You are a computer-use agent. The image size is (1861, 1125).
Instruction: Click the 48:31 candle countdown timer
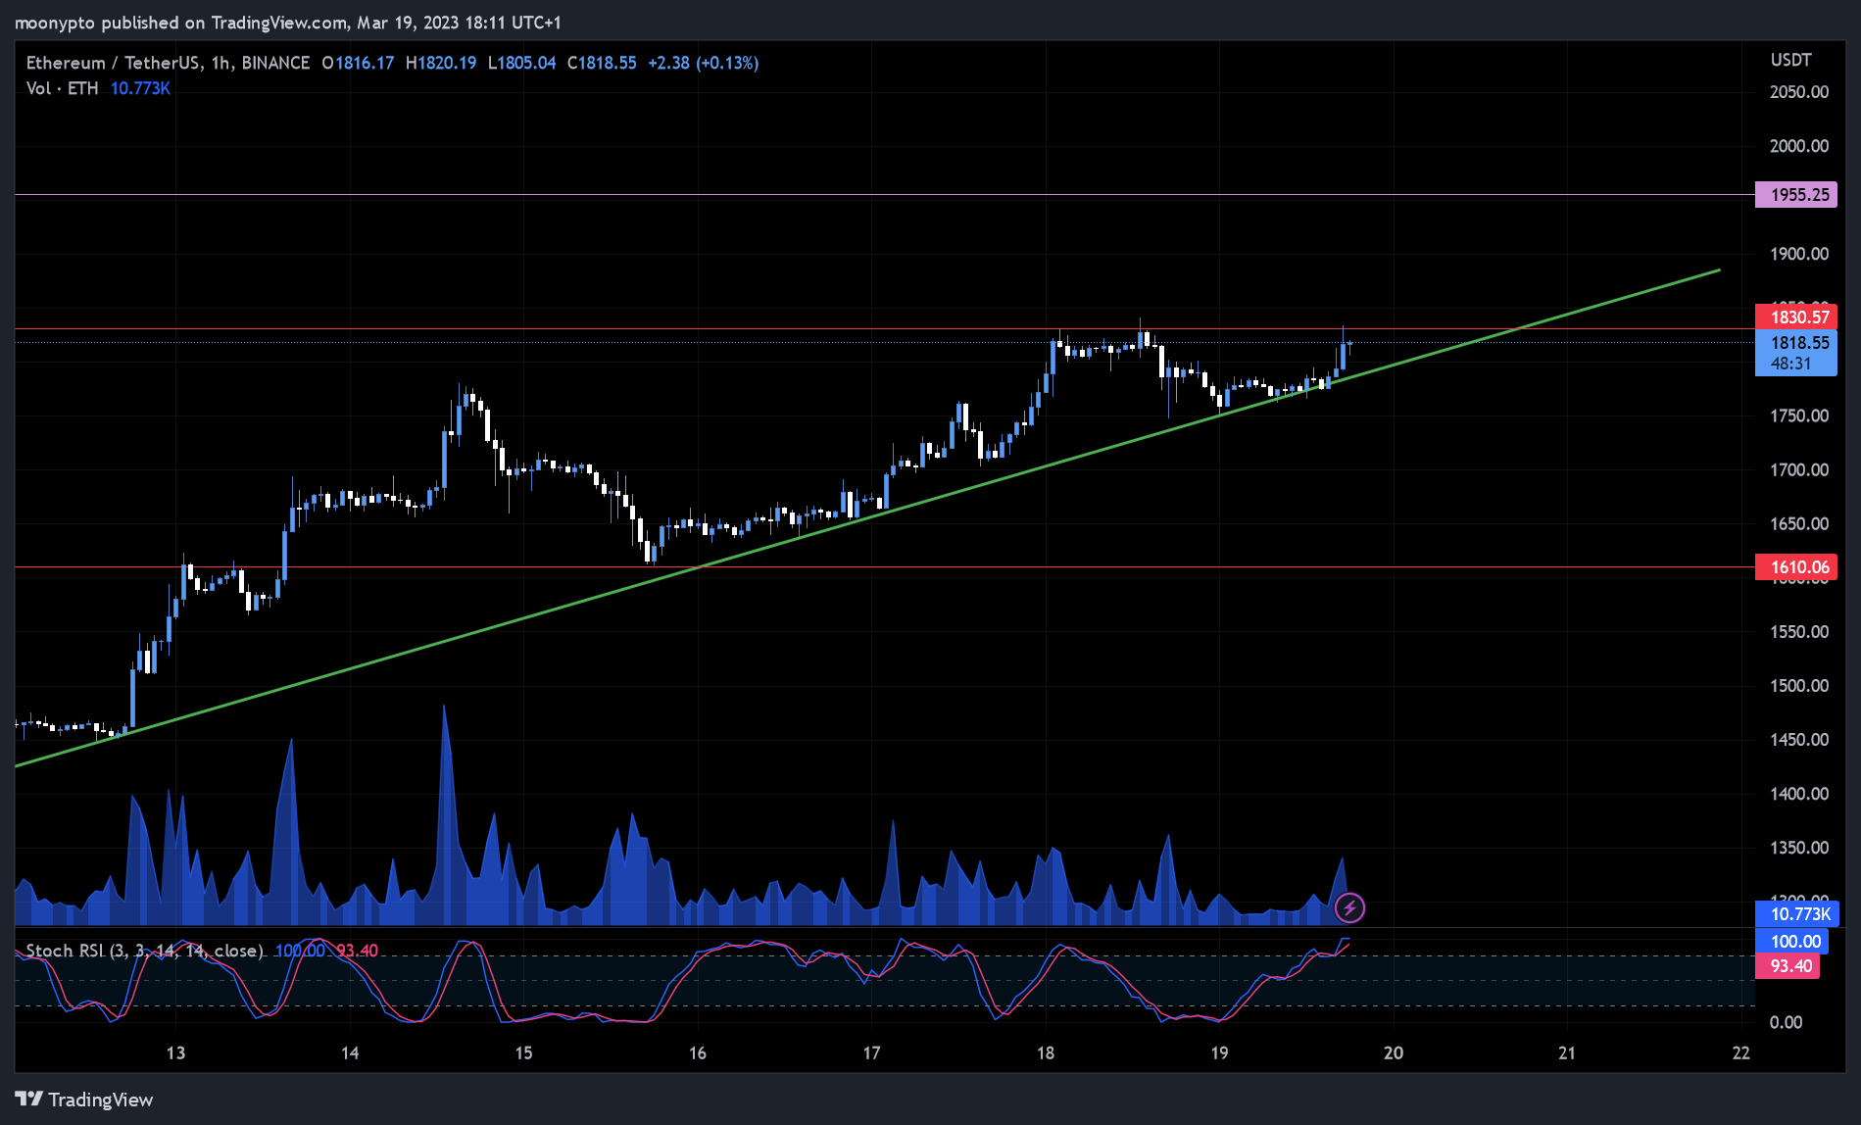click(x=1790, y=364)
